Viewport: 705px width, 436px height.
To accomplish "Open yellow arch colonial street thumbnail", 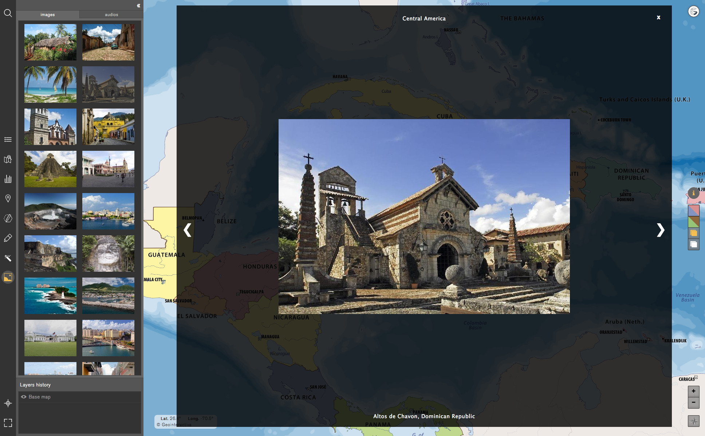I will (108, 127).
